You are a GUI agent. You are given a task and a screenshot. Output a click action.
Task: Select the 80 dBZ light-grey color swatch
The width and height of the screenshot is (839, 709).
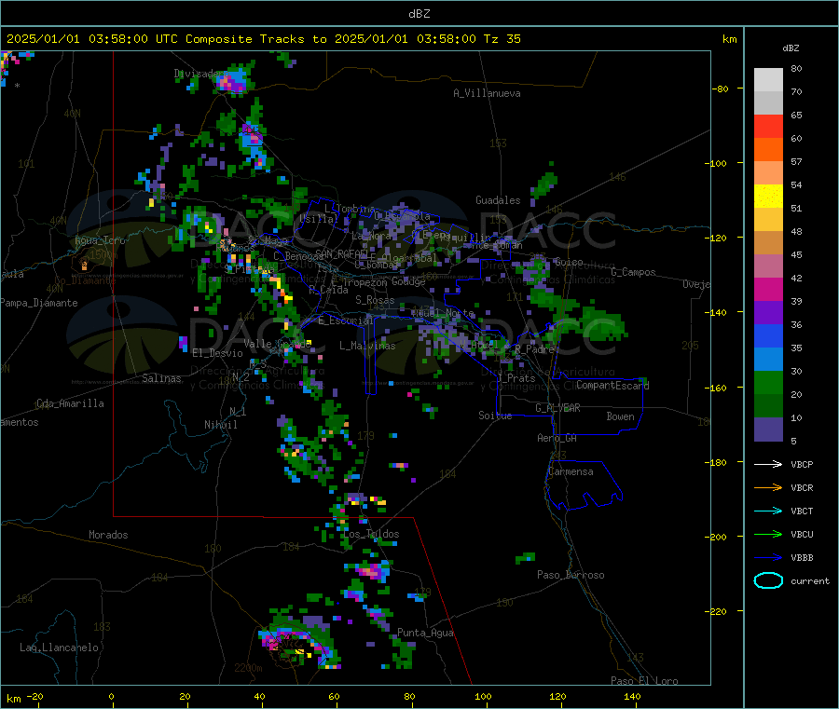pyautogui.click(x=768, y=80)
